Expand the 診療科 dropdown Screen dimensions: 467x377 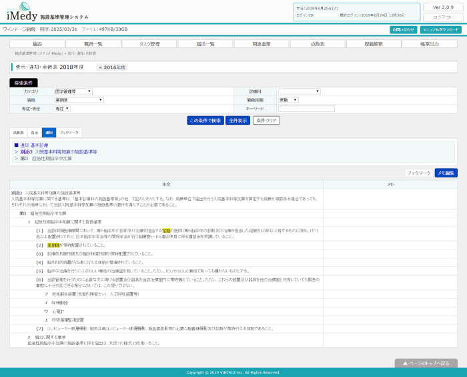point(299,91)
